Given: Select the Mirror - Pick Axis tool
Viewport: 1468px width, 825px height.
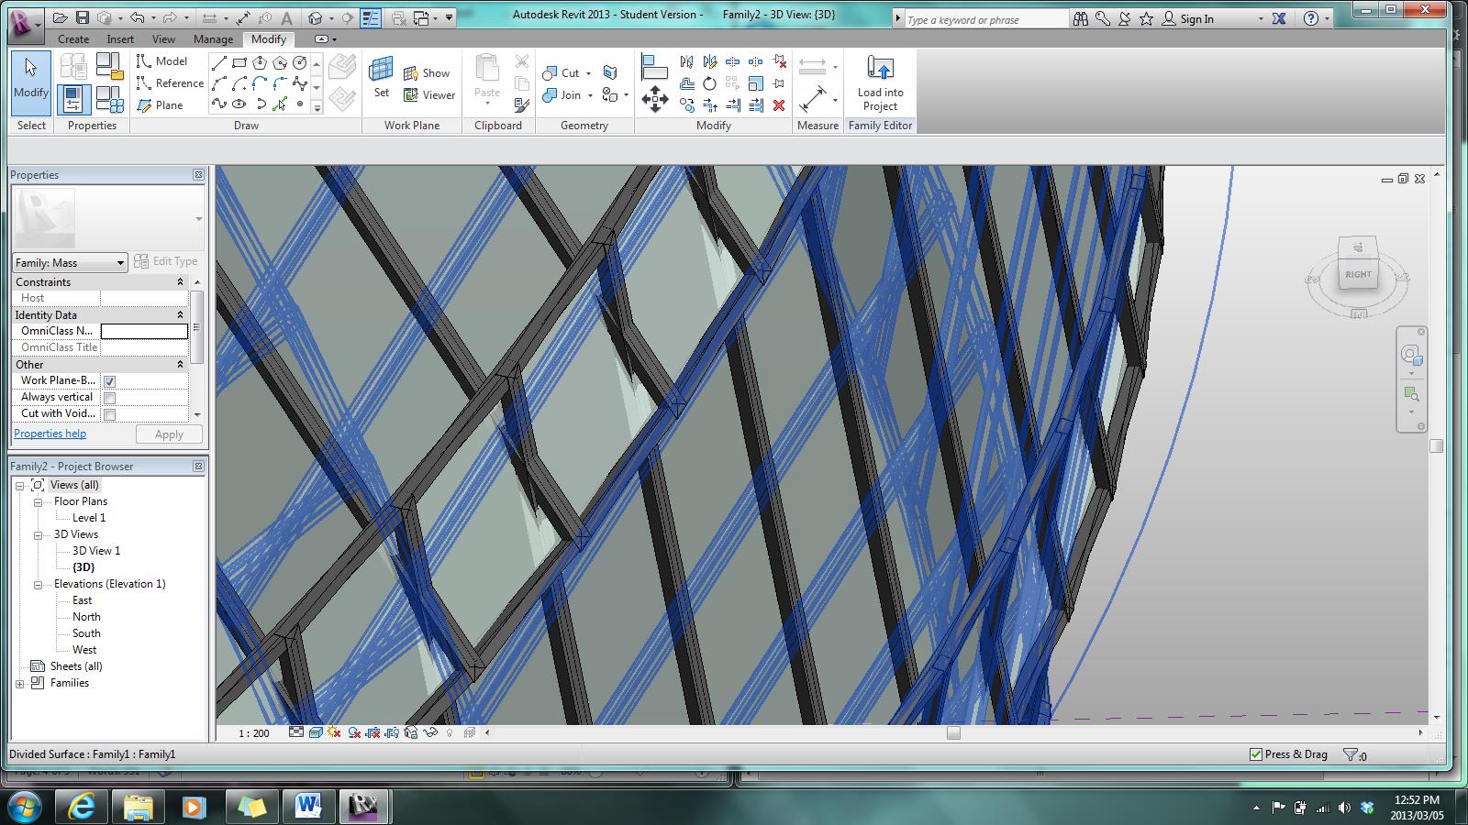Looking at the screenshot, I should point(687,61).
